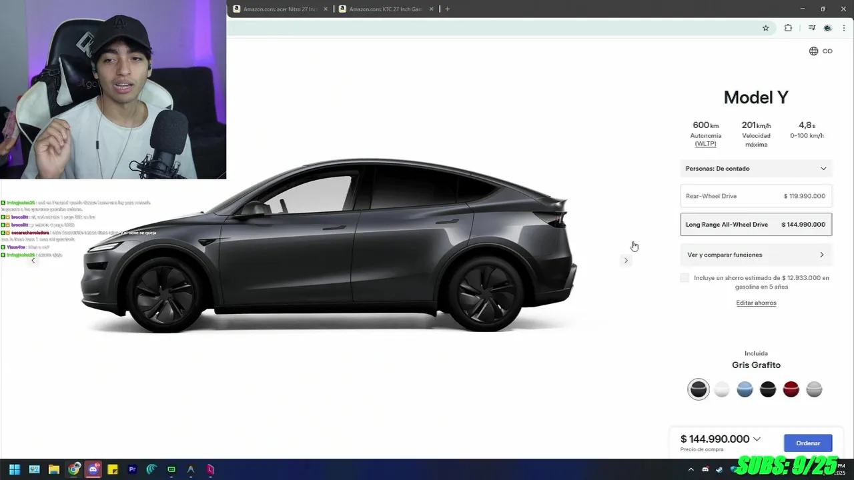This screenshot has height=480, width=854.
Task: Open Chrome's three-dot menu
Action: click(844, 28)
